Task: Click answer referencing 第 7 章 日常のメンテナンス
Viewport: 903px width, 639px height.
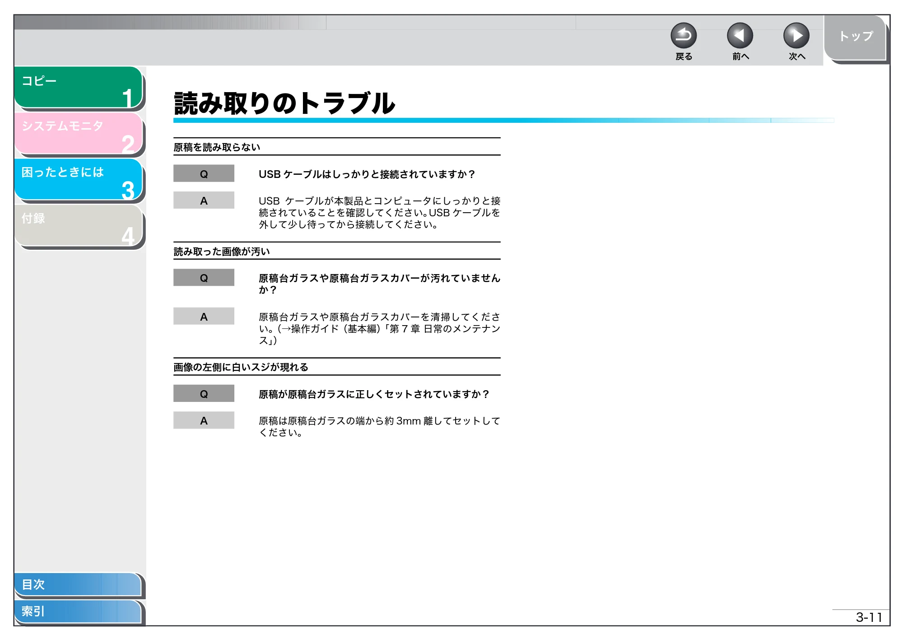Action: (x=379, y=328)
